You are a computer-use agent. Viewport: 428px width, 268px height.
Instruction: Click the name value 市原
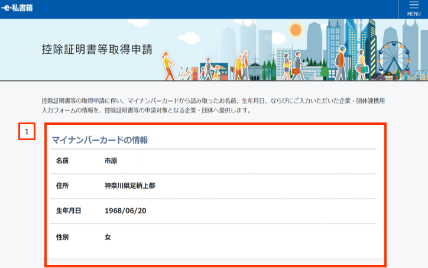pyautogui.click(x=111, y=161)
